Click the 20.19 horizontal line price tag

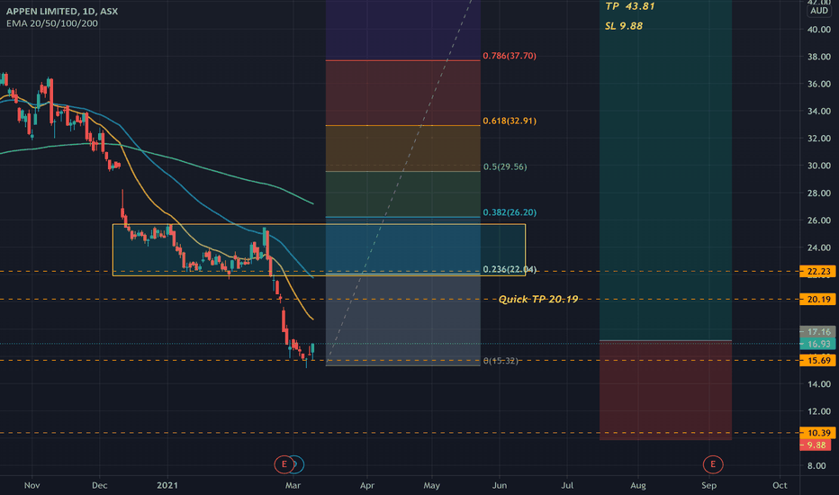817,299
